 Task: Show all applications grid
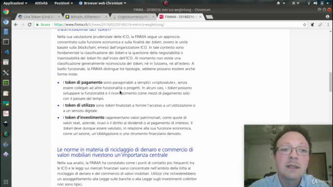click(6, 182)
